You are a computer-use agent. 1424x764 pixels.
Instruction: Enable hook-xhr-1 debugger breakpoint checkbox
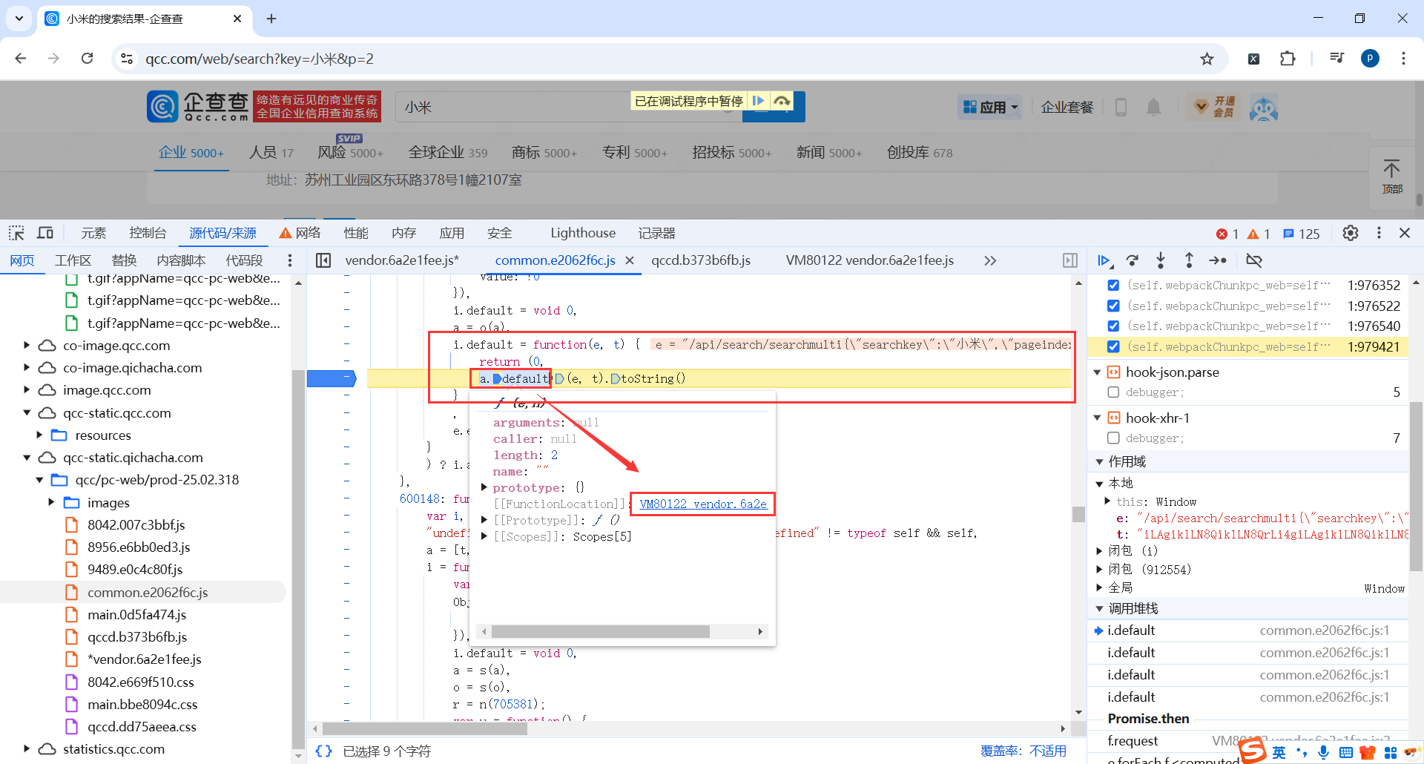[x=1113, y=438]
